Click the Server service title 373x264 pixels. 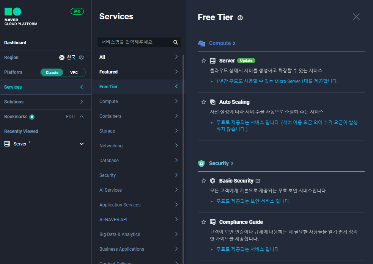227,61
